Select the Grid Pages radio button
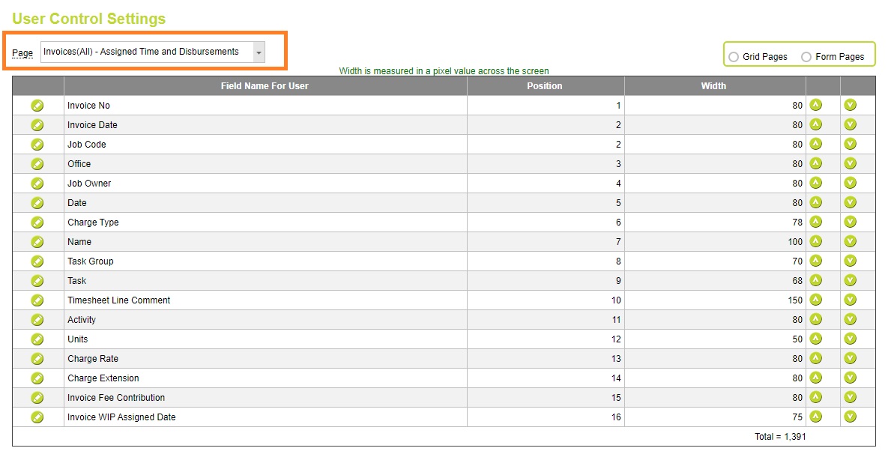This screenshot has height=463, width=891. click(x=733, y=56)
